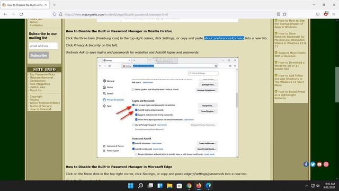
Task: Switch to Google Chrome on the taskbar
Action: [189, 186]
